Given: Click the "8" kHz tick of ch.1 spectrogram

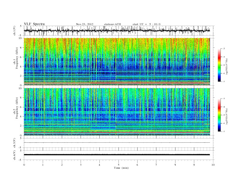Looking at the screenshot, I should click(21, 48).
